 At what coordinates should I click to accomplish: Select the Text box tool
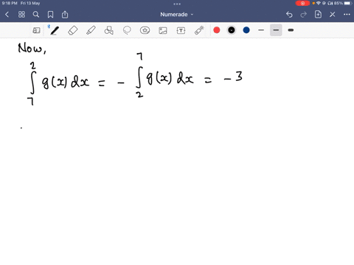pos(181,30)
